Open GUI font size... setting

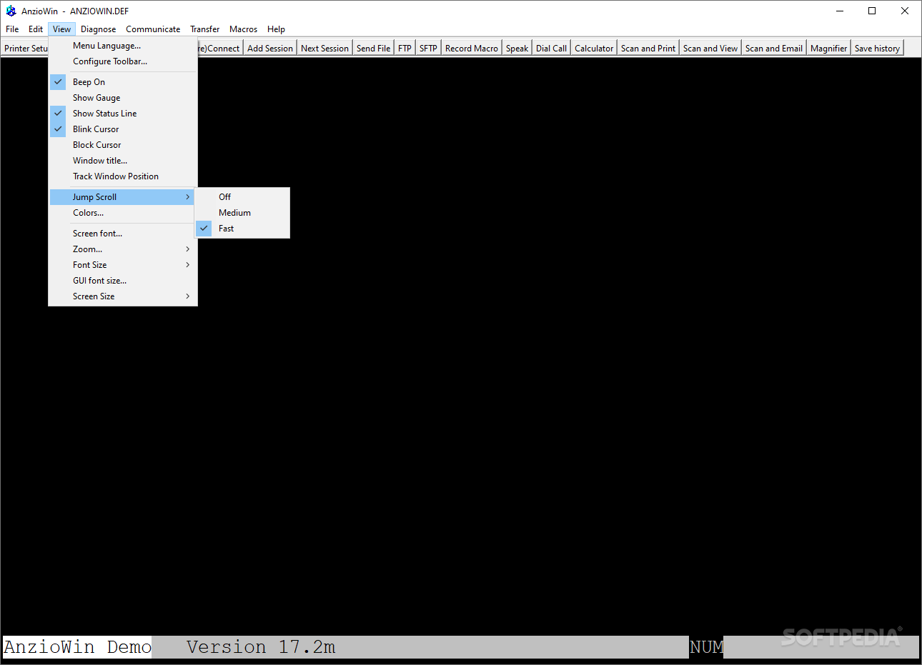coord(123,281)
